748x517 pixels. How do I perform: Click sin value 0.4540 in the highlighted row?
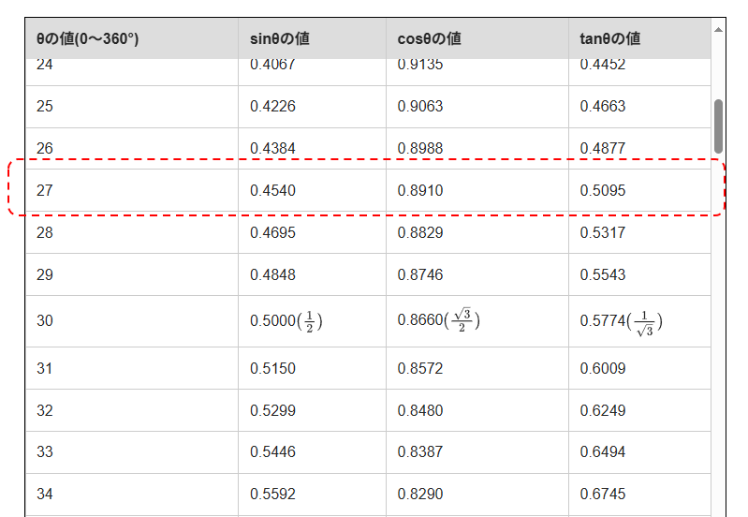[272, 190]
